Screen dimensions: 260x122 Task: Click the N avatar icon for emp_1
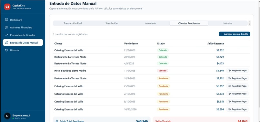click(7, 116)
